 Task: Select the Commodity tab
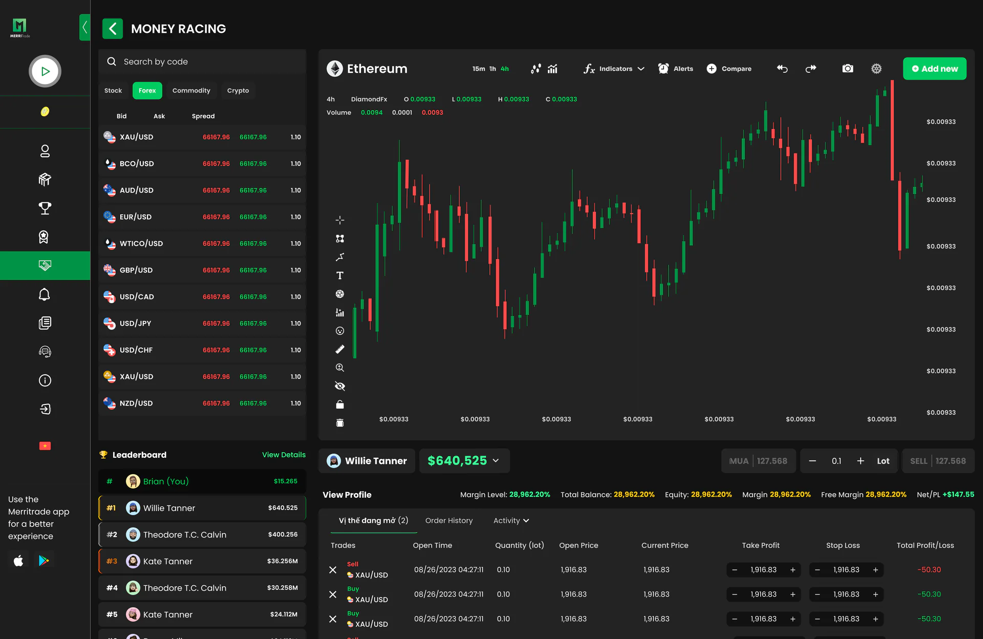tap(191, 91)
